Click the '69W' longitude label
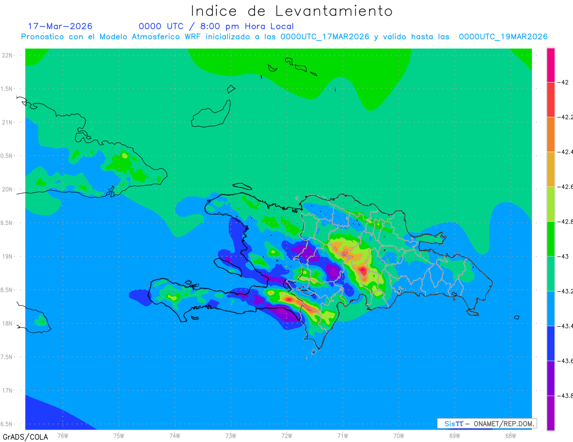The image size is (573, 442). [455, 436]
